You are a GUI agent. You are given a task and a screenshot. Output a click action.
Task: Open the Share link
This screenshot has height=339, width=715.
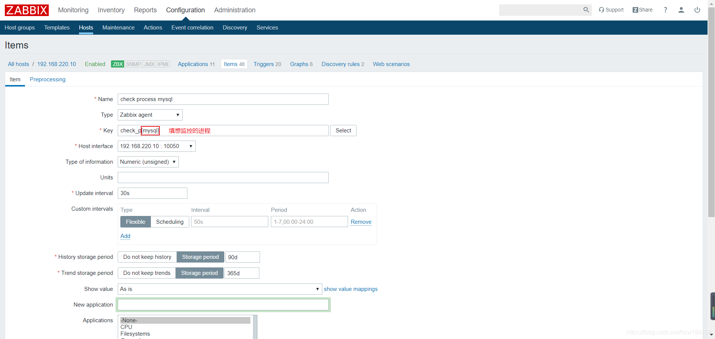coord(642,10)
